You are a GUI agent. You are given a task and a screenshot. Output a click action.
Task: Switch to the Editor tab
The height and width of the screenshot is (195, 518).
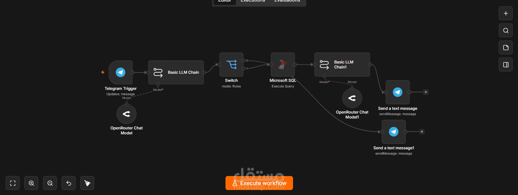point(224,1)
